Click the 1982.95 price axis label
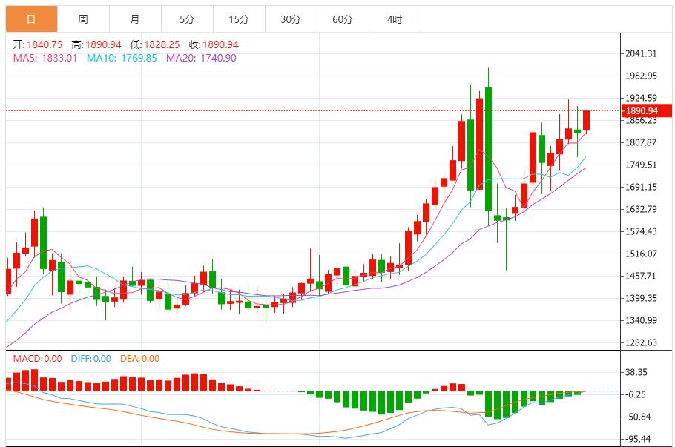This screenshot has width=675, height=447. click(x=641, y=76)
